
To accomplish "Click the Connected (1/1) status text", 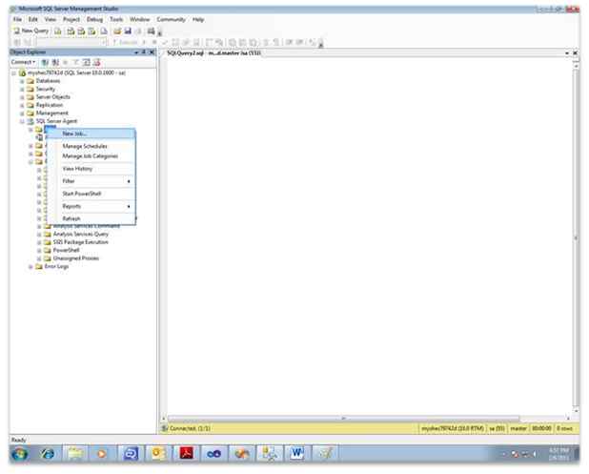I will tap(190, 428).
